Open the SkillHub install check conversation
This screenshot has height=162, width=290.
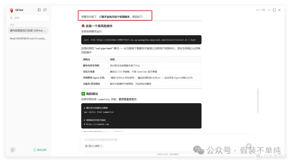coord(28,31)
